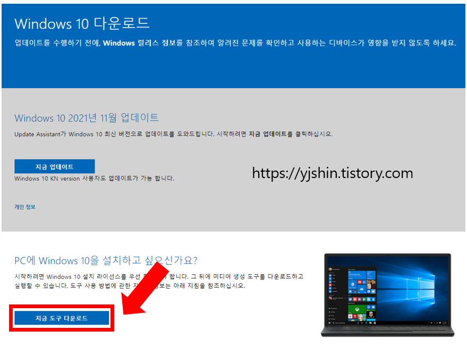Screen dimensions: 467x347
Task: Select the PC에 Windows 10을 설치하고 싶으신가요? heading
Action: (106, 260)
